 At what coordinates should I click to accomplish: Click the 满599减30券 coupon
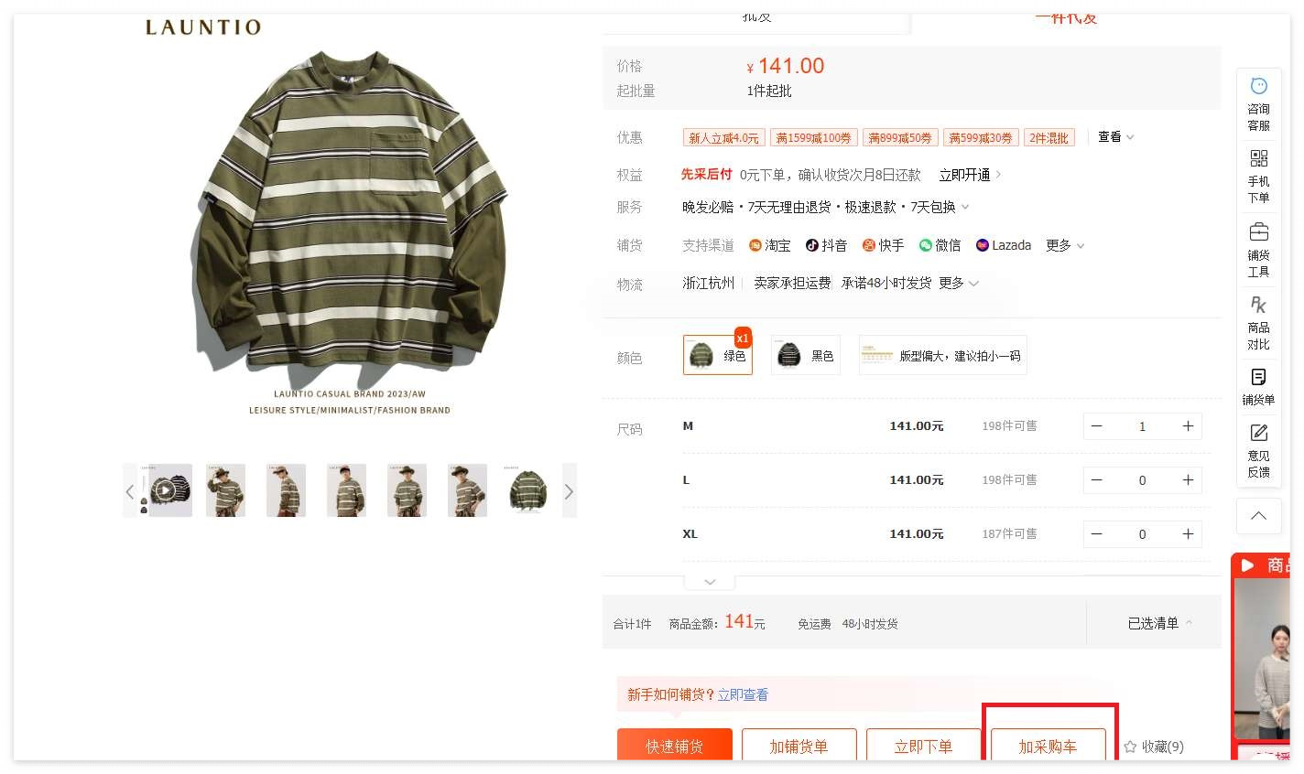[981, 138]
